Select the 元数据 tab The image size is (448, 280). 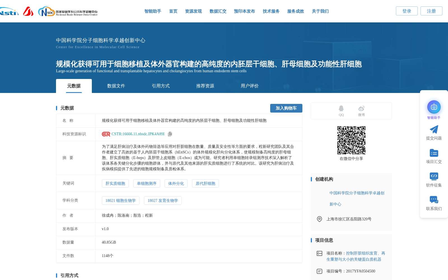74,86
